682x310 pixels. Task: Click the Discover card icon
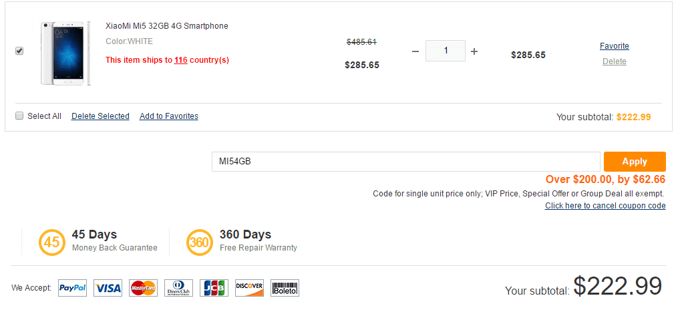(x=249, y=288)
